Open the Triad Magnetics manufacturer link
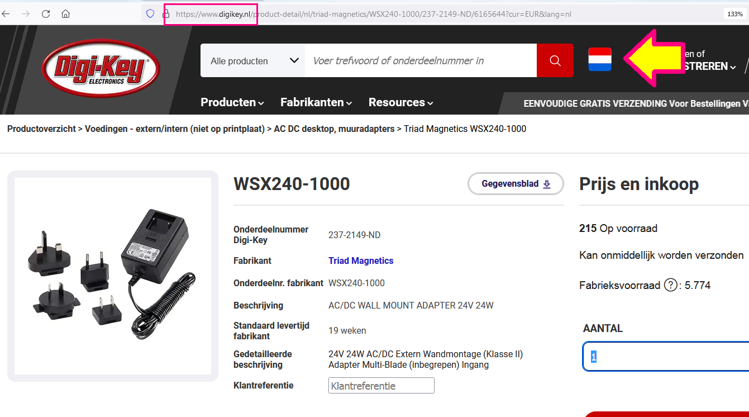 click(x=361, y=260)
